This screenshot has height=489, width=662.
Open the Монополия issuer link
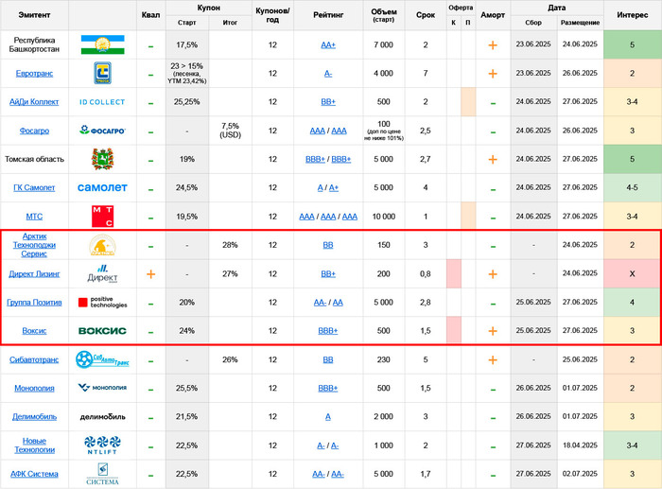(x=34, y=388)
